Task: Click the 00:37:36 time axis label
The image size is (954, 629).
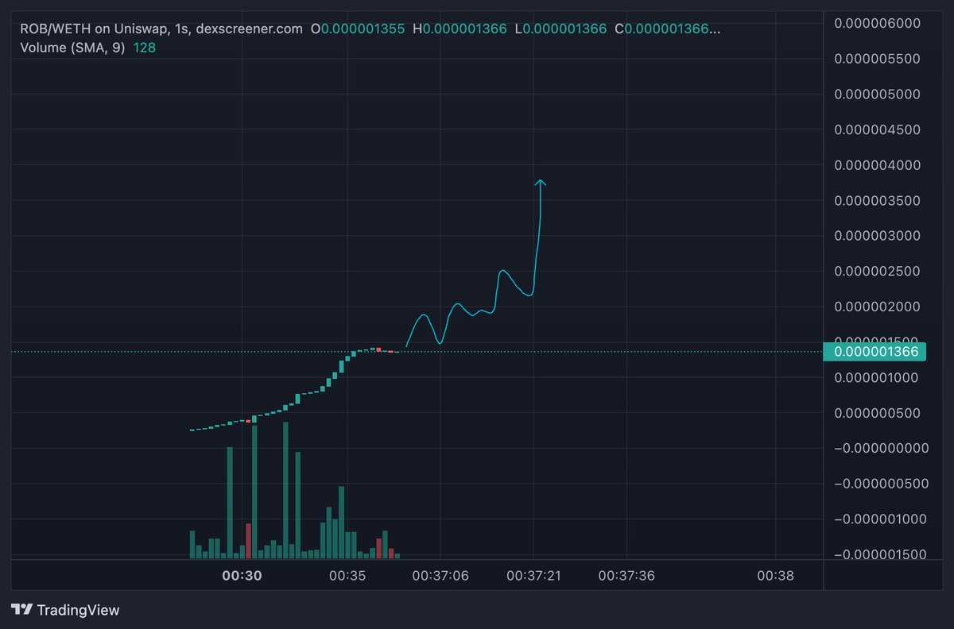Action: pos(627,575)
